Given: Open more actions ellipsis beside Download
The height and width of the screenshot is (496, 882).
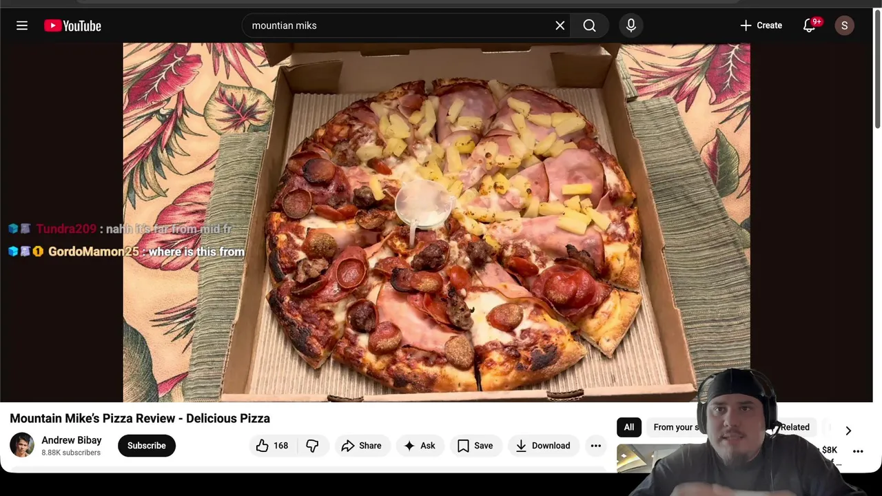Looking at the screenshot, I should click(596, 446).
